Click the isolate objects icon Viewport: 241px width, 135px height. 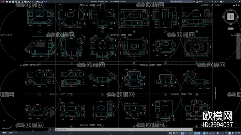pos(226,133)
